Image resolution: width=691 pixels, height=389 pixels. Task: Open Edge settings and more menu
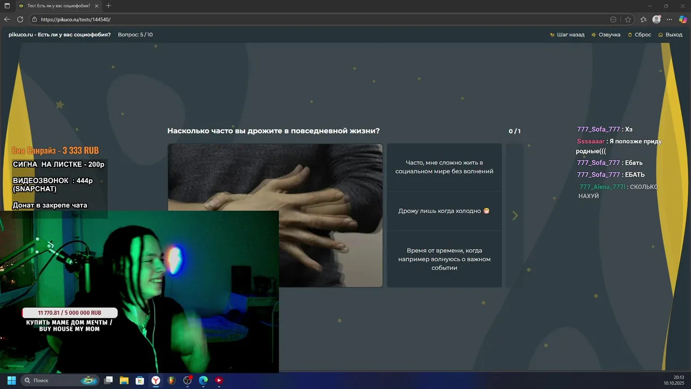coord(670,19)
